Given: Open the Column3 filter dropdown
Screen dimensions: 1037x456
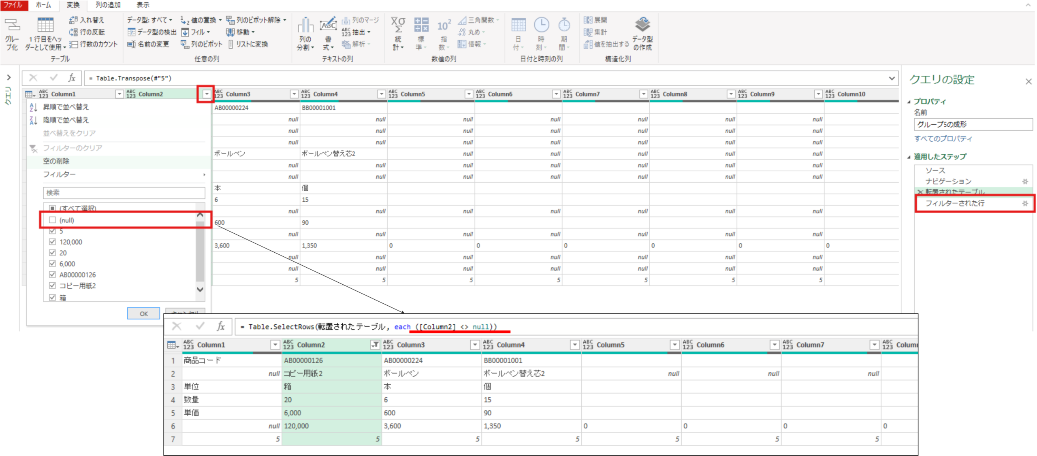Looking at the screenshot, I should (x=294, y=94).
